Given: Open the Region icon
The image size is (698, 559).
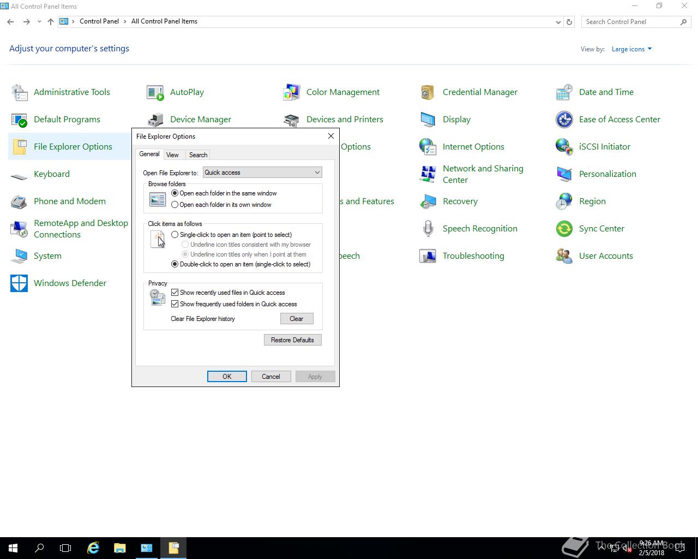Looking at the screenshot, I should 564,201.
